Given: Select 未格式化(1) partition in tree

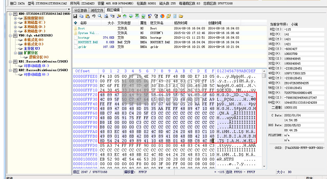Looking at the screenshot, I should click(x=33, y=44).
